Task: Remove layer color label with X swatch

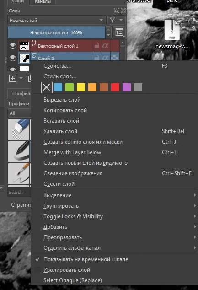Action: (x=47, y=87)
